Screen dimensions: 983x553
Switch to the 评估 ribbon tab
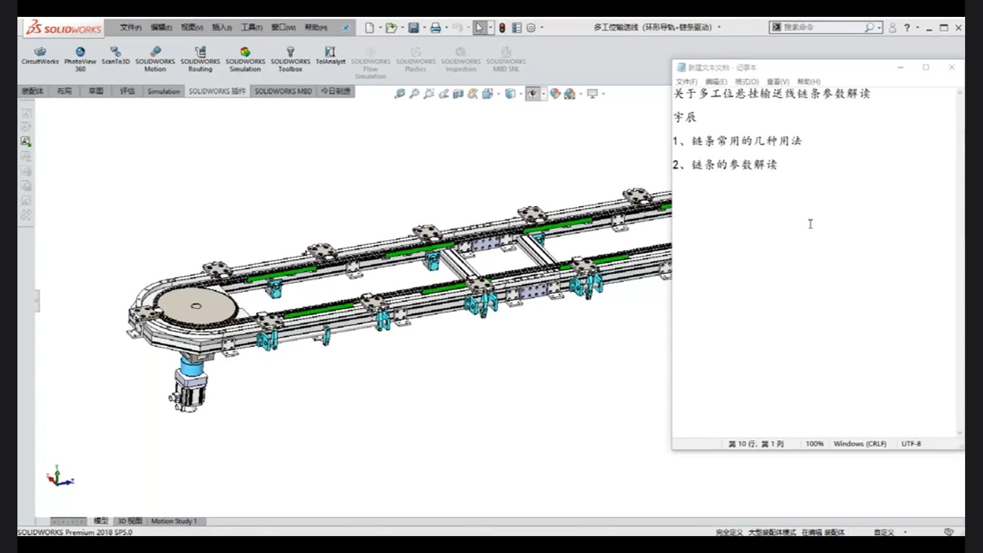[x=127, y=91]
